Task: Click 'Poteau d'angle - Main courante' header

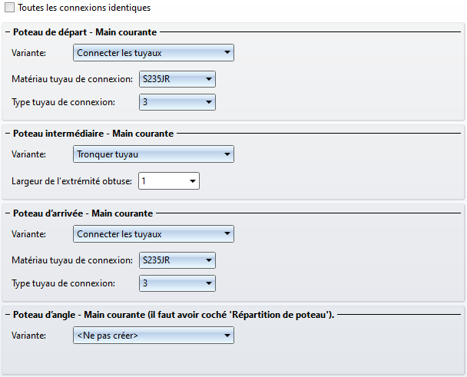Action: click(175, 315)
